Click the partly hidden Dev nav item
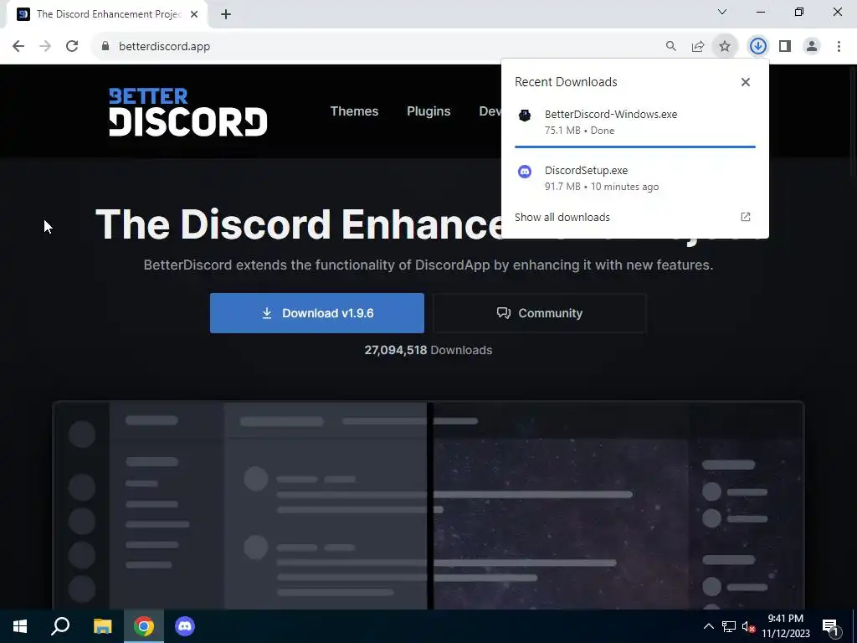Viewport: 857px width, 643px height. point(490,111)
